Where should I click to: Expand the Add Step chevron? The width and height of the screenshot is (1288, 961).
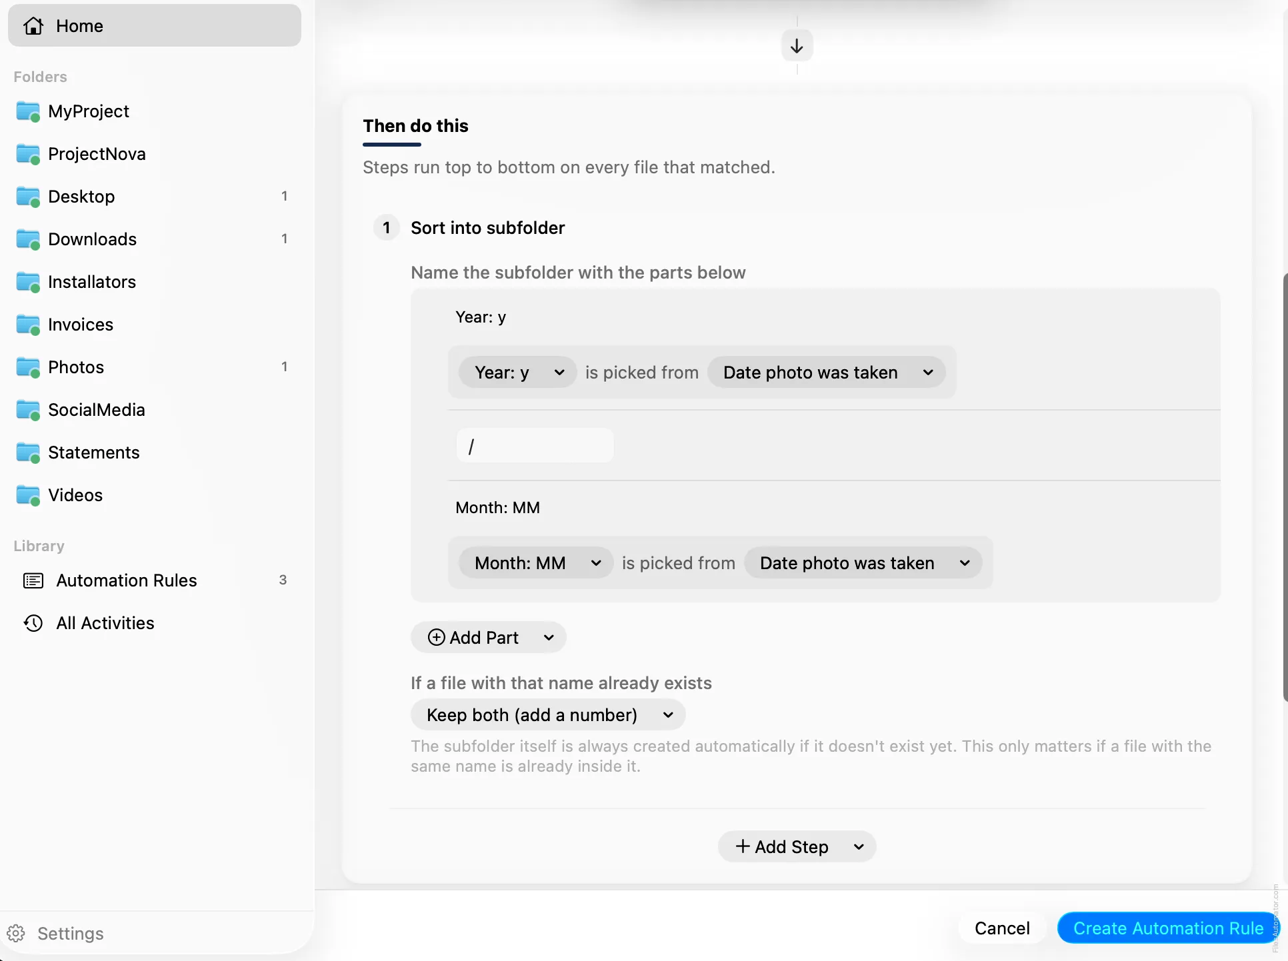coord(859,847)
